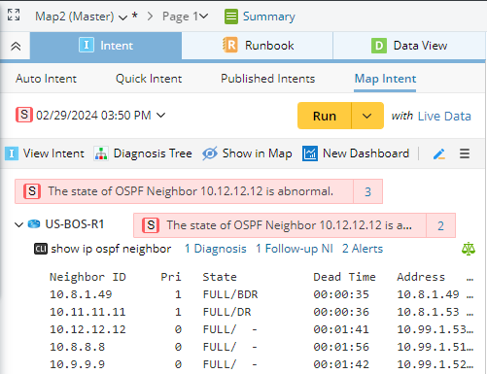The image size is (487, 374).
Task: Open the Diagnosis Tree
Action: click(143, 153)
